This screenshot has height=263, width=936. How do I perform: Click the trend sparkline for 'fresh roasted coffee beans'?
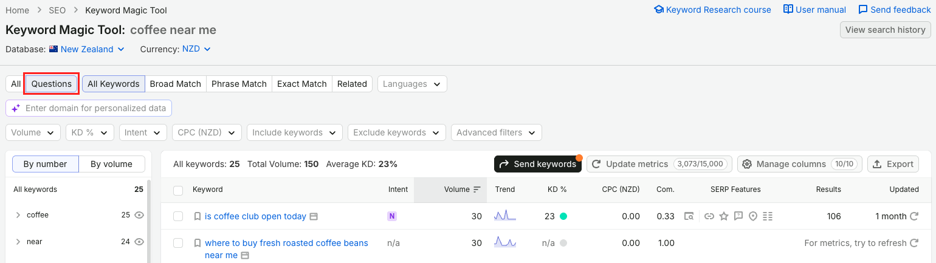pos(505,242)
